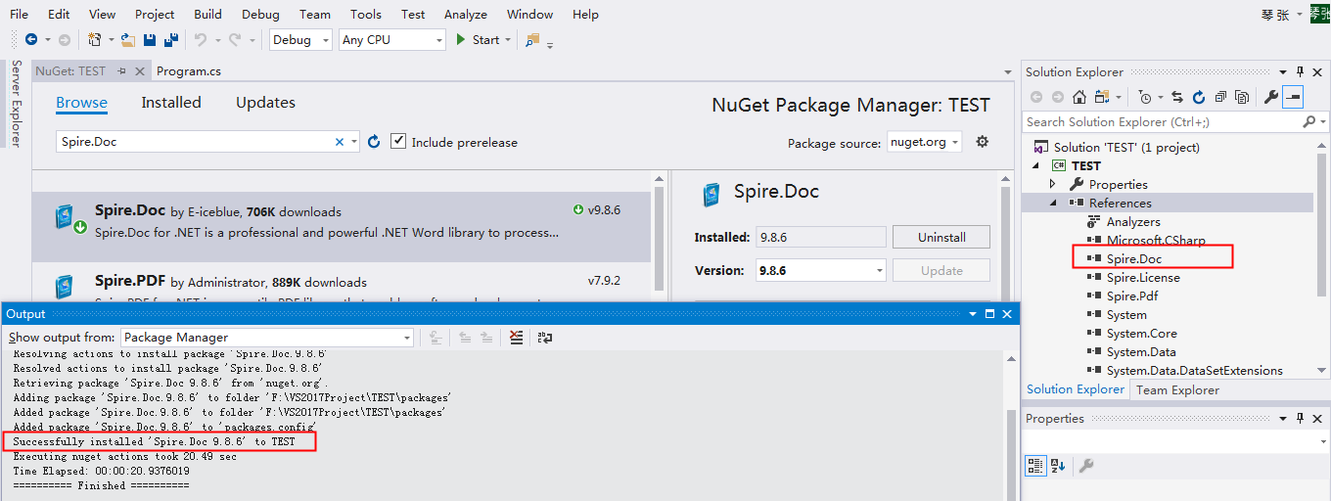Select the Spire.Doc package result
The width and height of the screenshot is (1331, 501).
click(342, 227)
